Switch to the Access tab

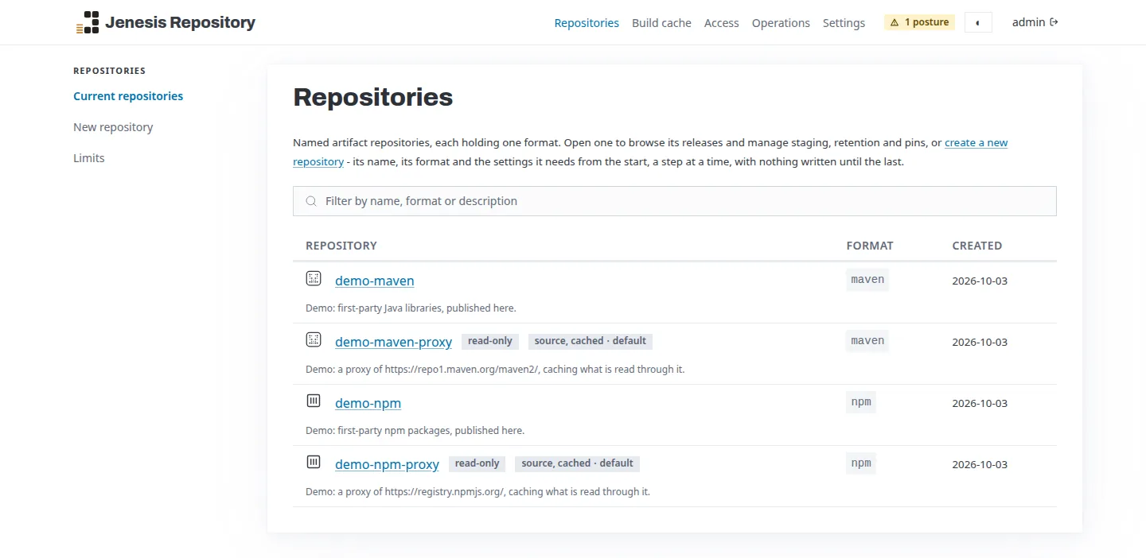[x=722, y=23]
